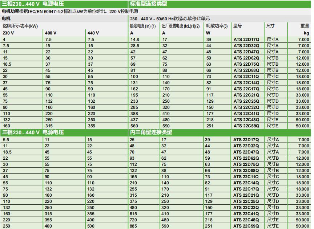This screenshot has height=229, width=314.
Task: Select rated current value 81
Action: pyautogui.click(x=133, y=71)
